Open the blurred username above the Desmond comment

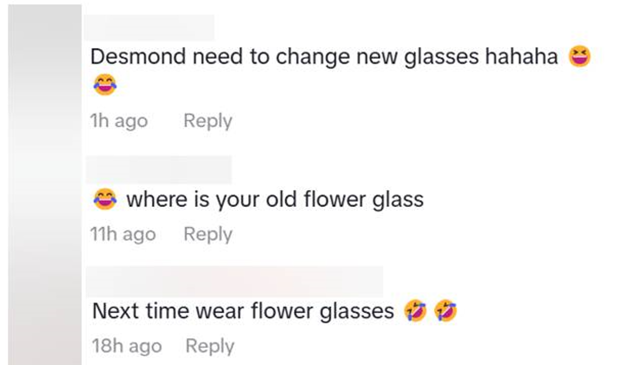tap(149, 28)
